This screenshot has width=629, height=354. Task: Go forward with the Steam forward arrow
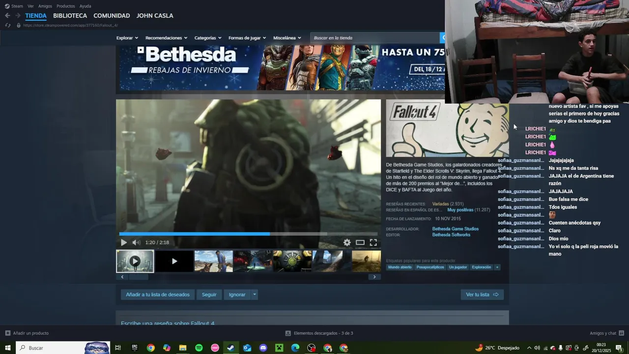(18, 16)
